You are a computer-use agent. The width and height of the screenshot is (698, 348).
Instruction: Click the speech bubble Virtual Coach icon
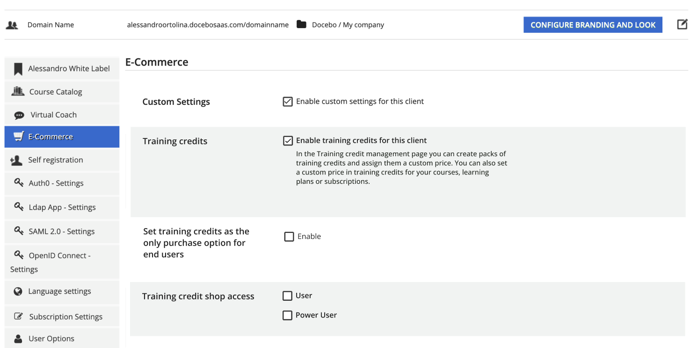tap(19, 115)
